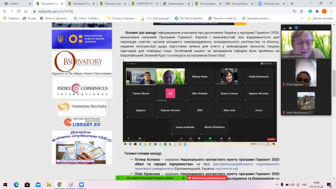
Task: Click the eLIBRARY.RU logo
Action: tap(82, 122)
